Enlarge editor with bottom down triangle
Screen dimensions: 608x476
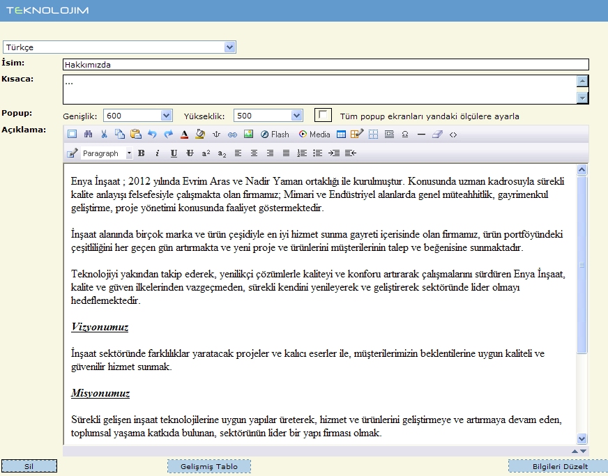pos(583,451)
